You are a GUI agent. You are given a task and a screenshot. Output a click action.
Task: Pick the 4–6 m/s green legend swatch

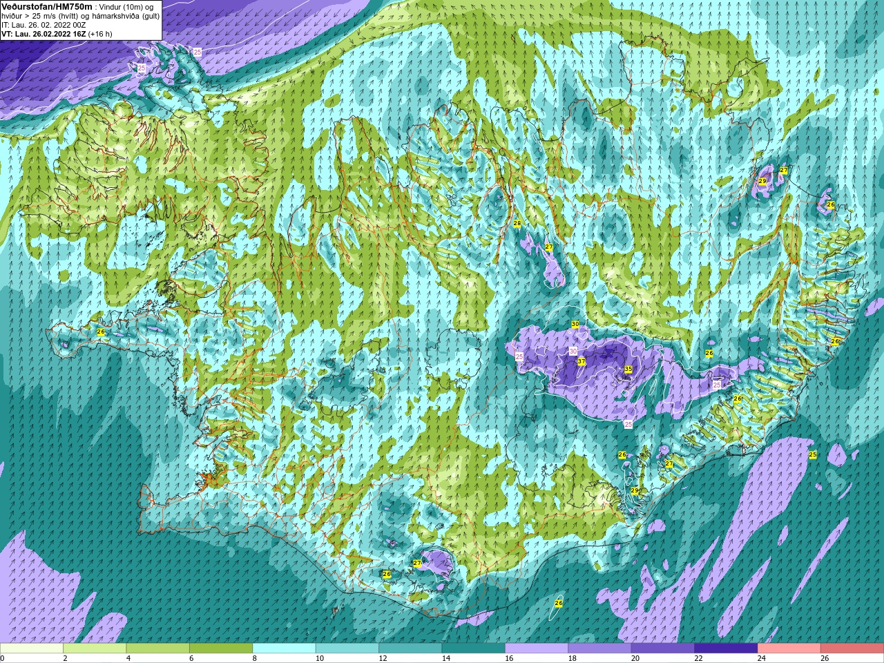[x=158, y=648]
